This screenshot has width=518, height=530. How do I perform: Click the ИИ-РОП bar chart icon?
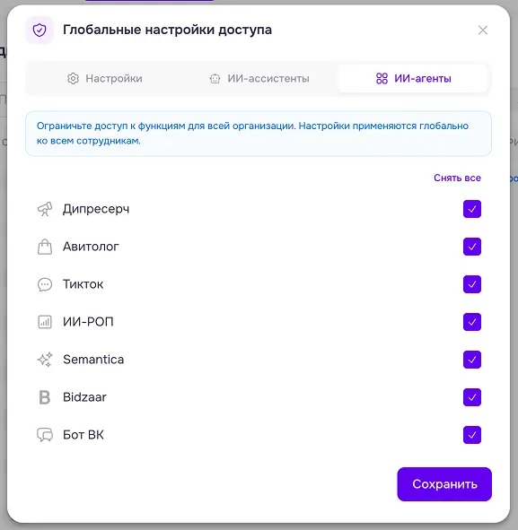(45, 322)
